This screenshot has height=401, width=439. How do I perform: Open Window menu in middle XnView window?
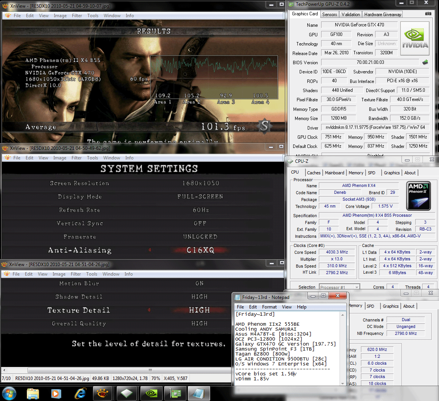point(112,158)
